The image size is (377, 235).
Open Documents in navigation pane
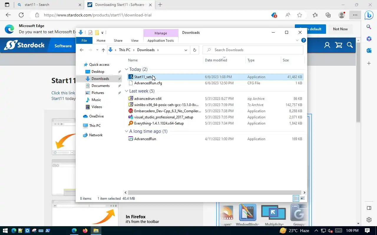(x=100, y=86)
